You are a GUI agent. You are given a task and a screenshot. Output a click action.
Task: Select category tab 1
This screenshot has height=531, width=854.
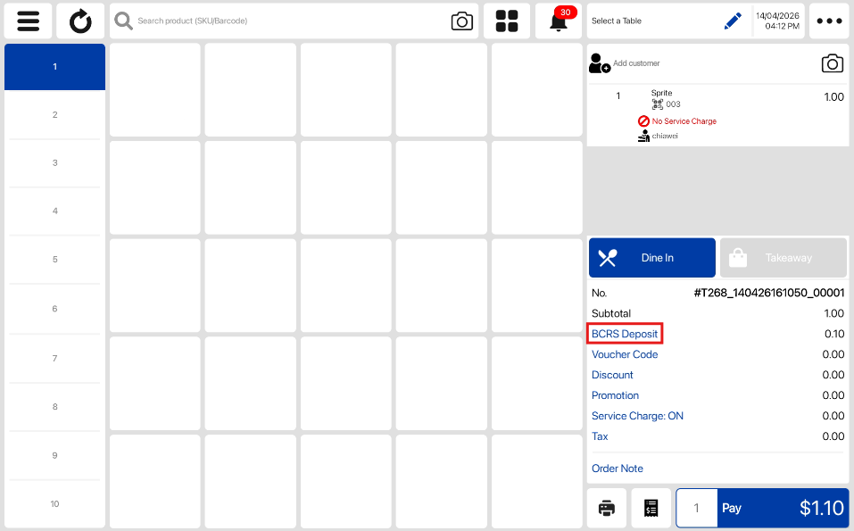[x=54, y=67]
